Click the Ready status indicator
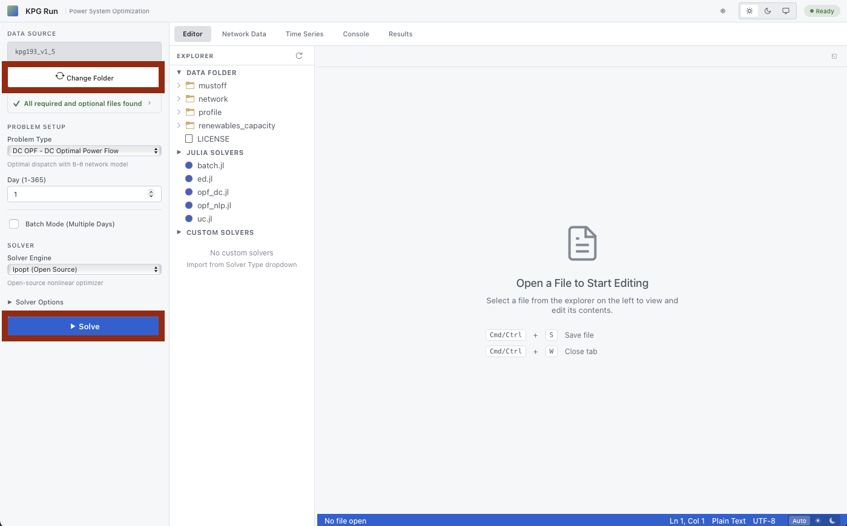Image resolution: width=847 pixels, height=526 pixels. click(x=821, y=10)
